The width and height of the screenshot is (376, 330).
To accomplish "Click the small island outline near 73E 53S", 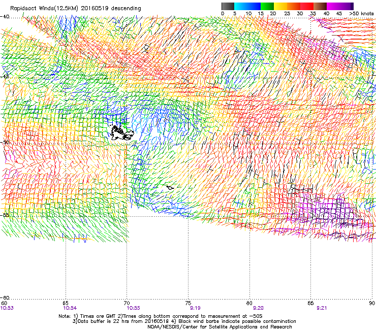I will point(170,188).
